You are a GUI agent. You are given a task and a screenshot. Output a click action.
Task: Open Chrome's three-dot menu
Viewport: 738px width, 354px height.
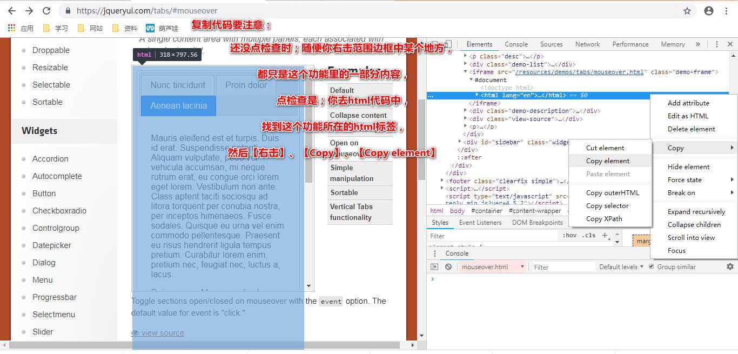point(727,11)
